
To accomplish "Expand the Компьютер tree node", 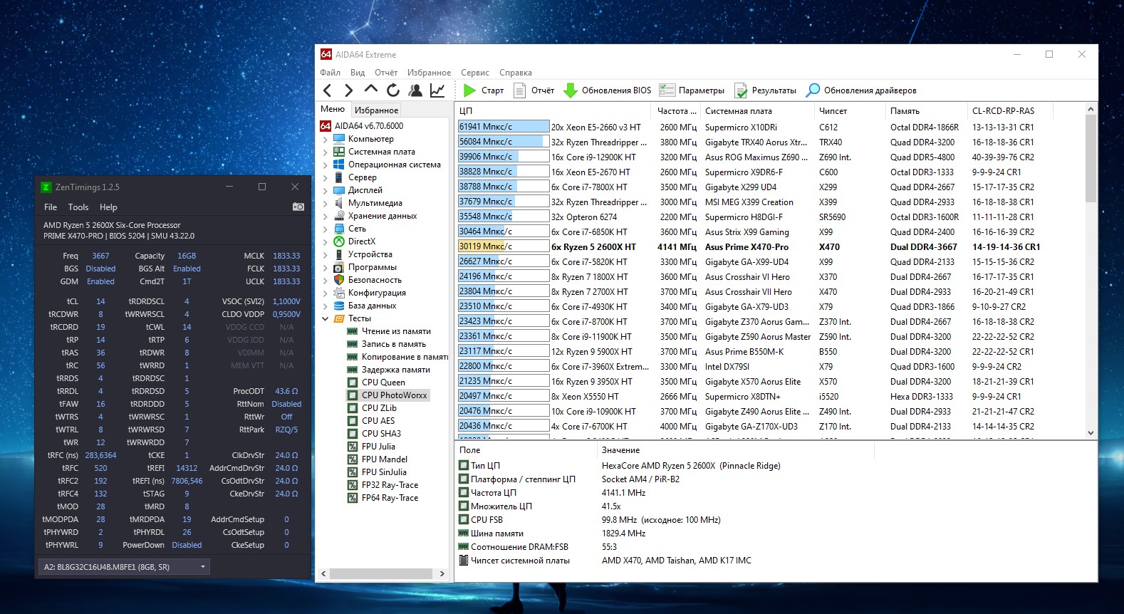I will [x=326, y=139].
